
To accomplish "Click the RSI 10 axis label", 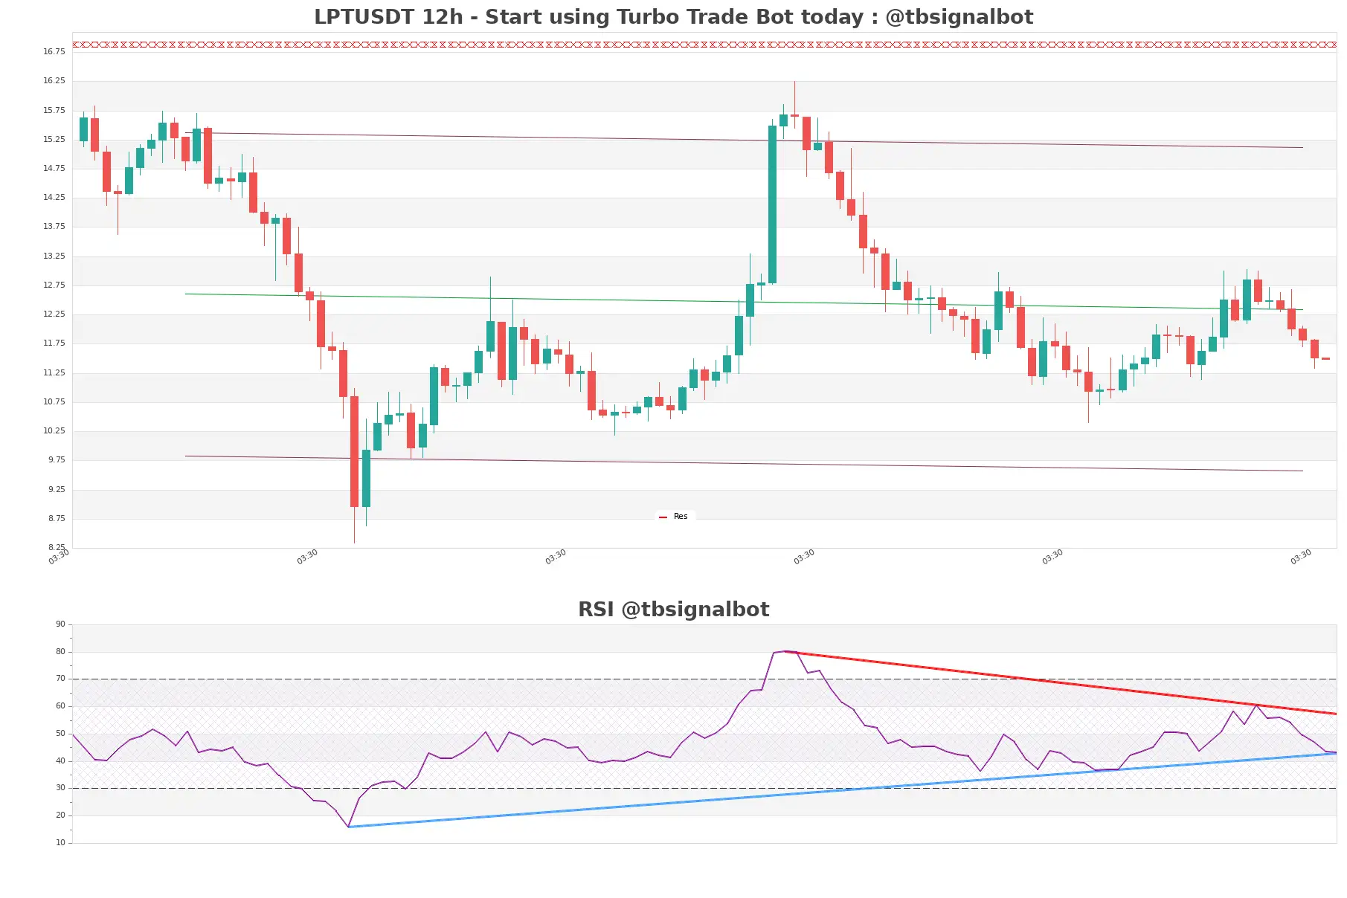I will pyautogui.click(x=60, y=842).
